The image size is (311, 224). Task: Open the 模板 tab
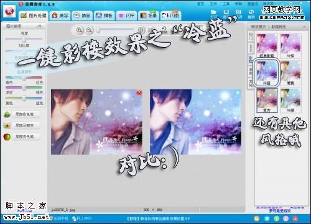coord(104,16)
